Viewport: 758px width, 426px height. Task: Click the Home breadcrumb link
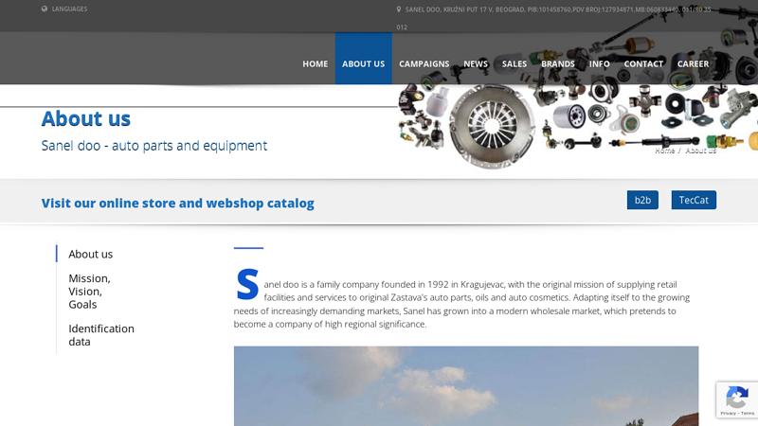click(665, 151)
